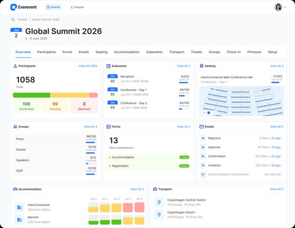The width and height of the screenshot is (295, 228).
Task: Click View All 3 seating link
Action: pos(277,66)
